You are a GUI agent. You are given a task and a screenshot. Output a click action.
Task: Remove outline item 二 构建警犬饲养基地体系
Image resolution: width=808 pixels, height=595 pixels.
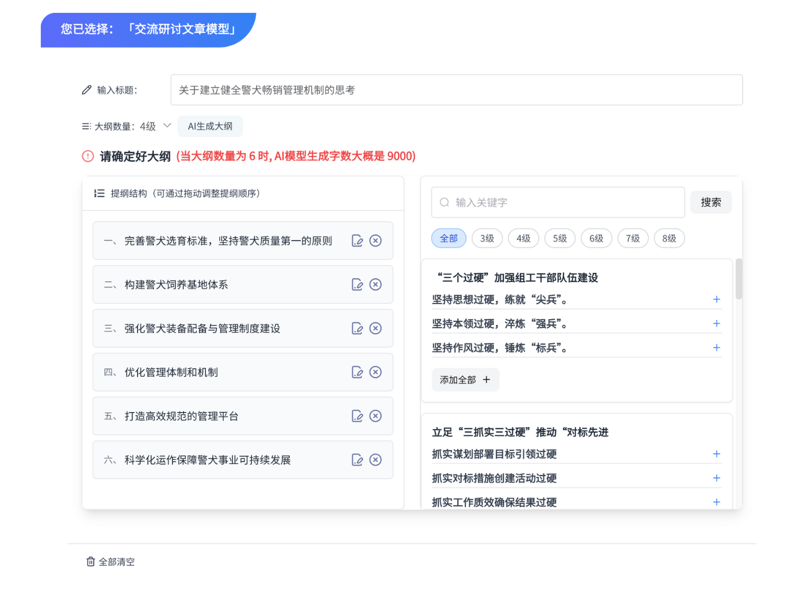point(375,285)
